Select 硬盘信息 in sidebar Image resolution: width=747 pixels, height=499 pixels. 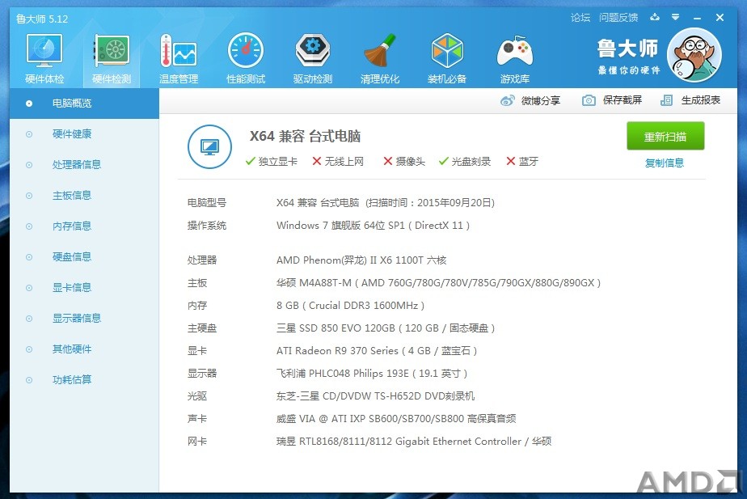pos(84,257)
